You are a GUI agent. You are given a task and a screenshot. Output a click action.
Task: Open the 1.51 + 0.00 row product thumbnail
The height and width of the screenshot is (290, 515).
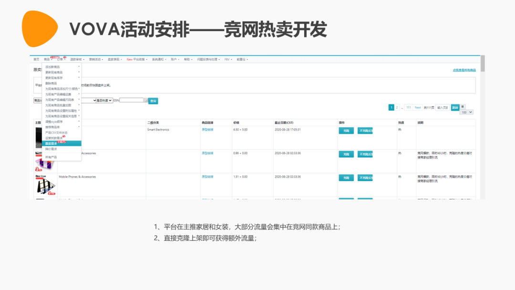pyautogui.click(x=45, y=185)
